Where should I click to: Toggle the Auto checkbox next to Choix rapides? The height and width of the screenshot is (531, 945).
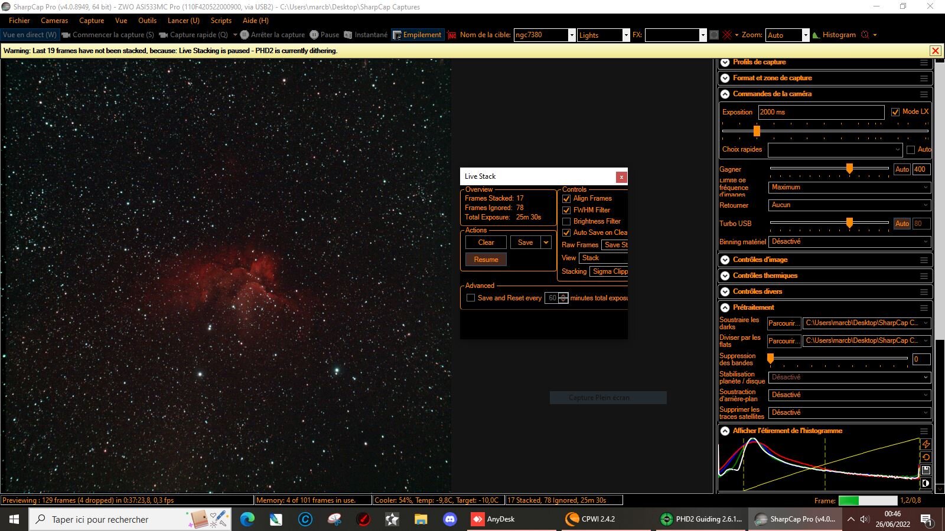(x=911, y=150)
